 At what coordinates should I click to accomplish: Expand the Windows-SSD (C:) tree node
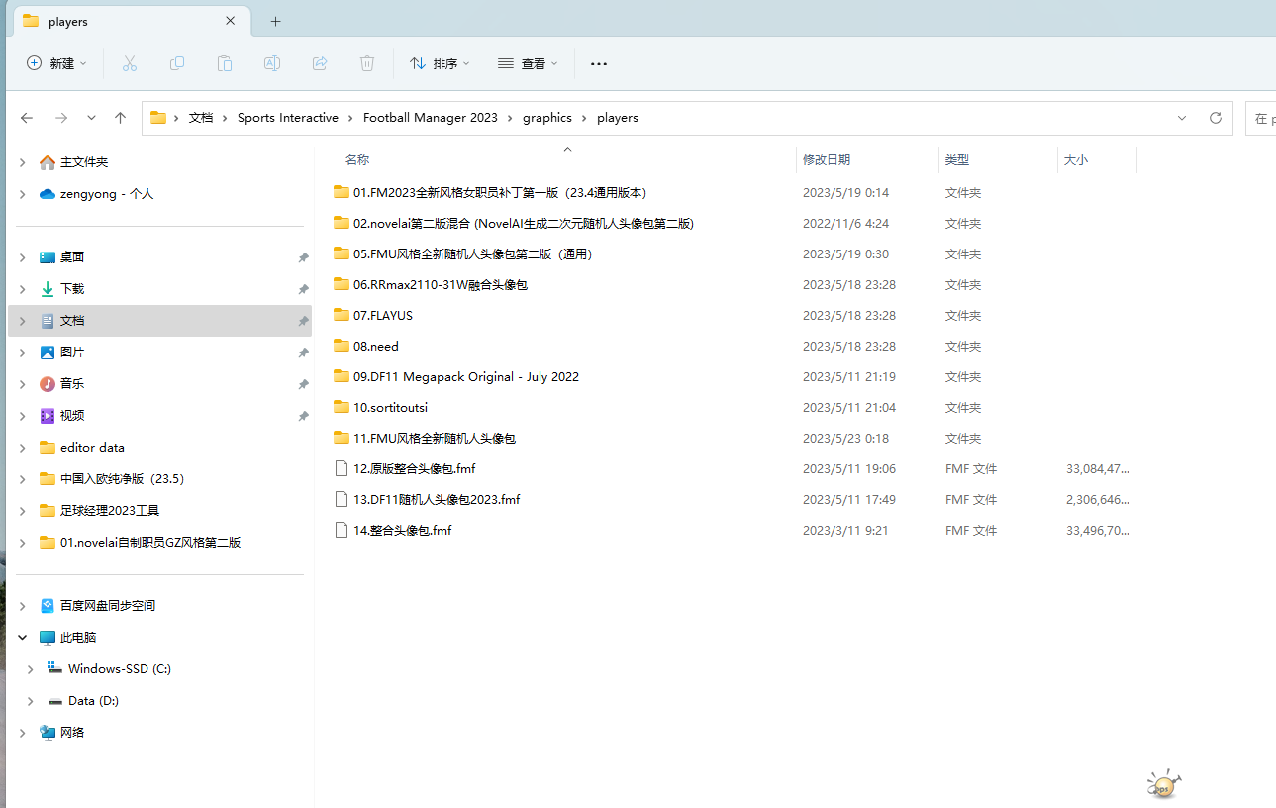tap(31, 669)
